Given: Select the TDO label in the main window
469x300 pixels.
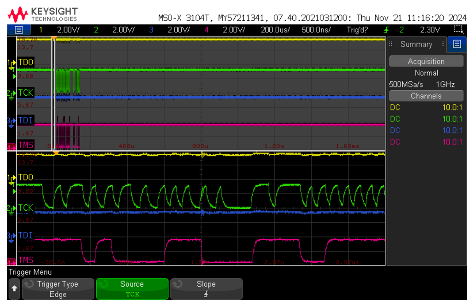Looking at the screenshot, I should click(x=26, y=62).
